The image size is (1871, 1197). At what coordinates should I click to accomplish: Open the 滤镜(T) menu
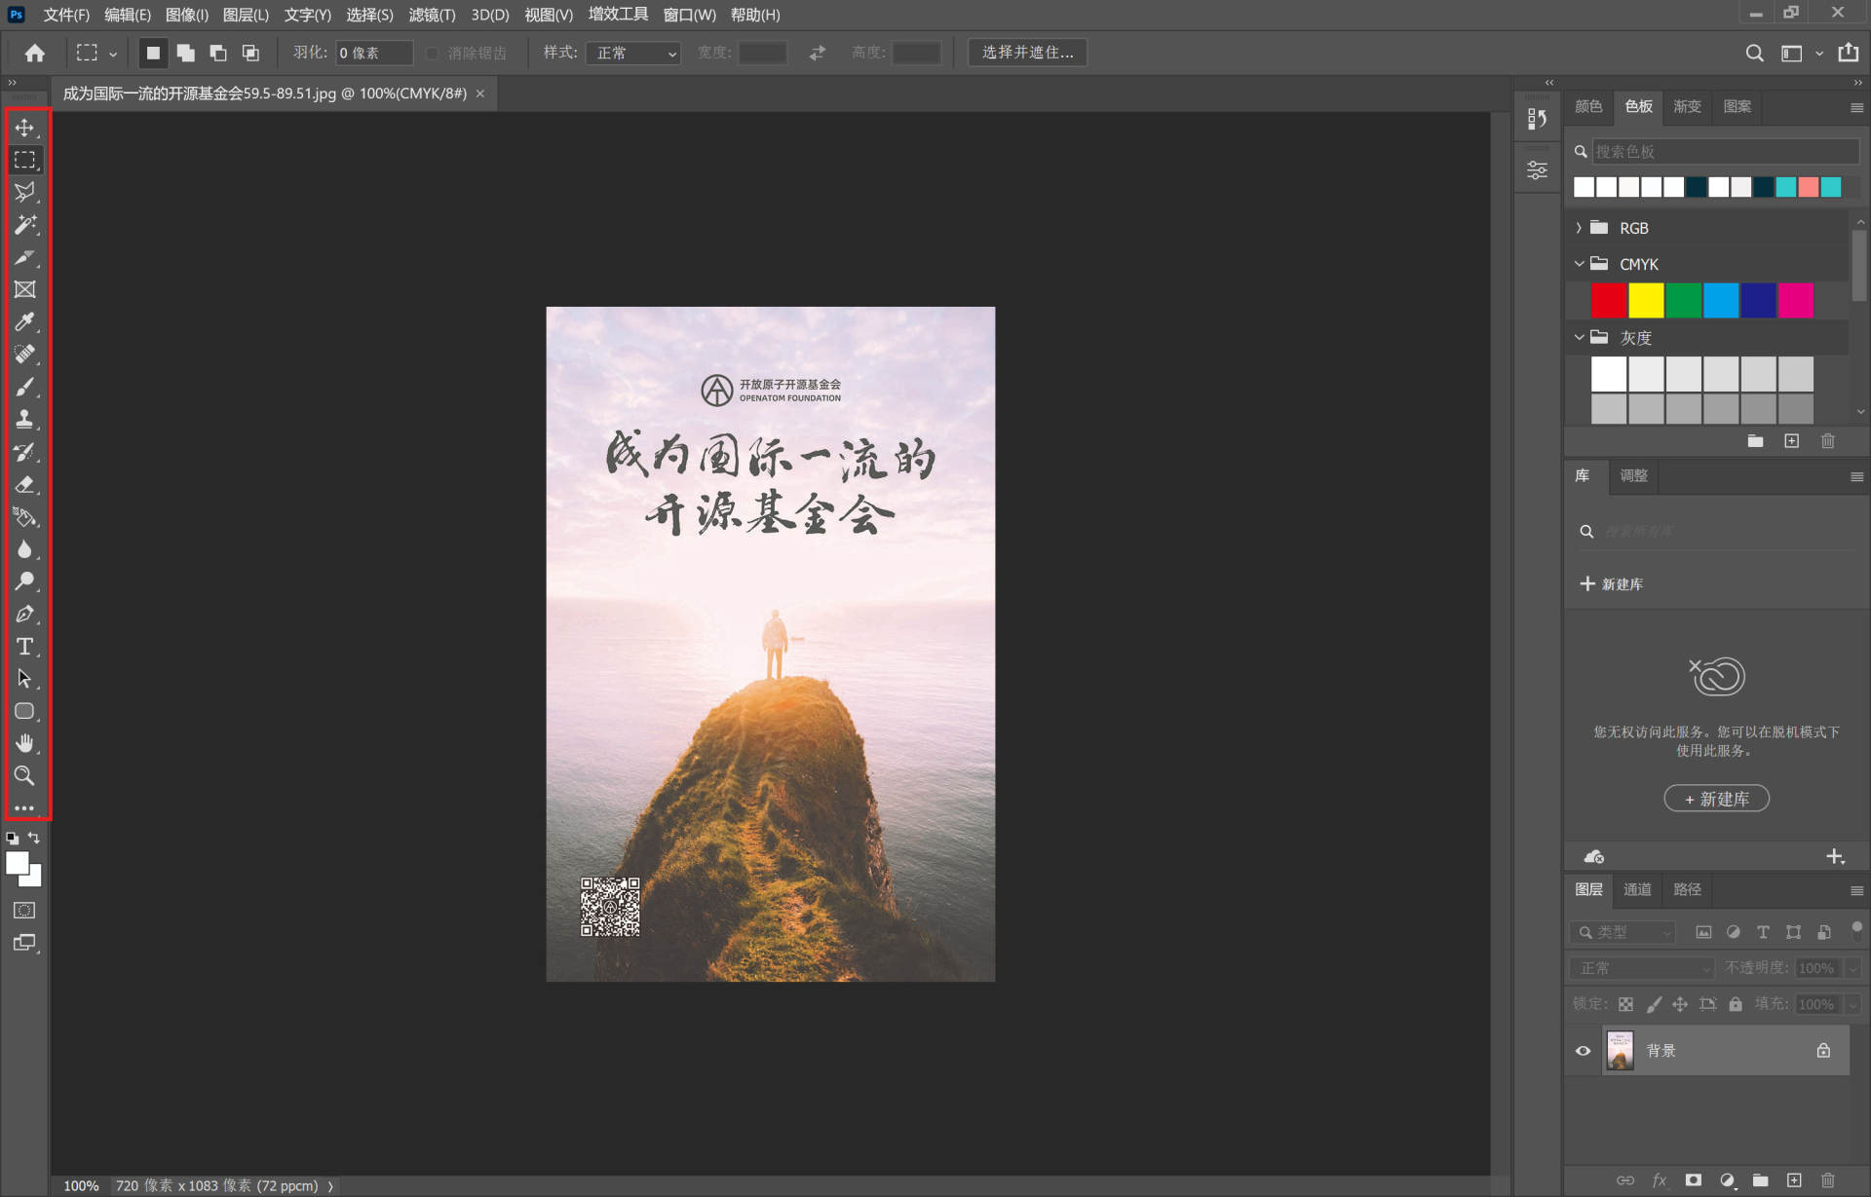(x=432, y=15)
